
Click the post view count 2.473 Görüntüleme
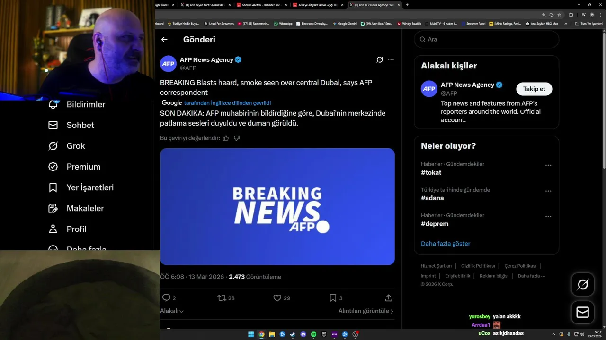(x=255, y=277)
